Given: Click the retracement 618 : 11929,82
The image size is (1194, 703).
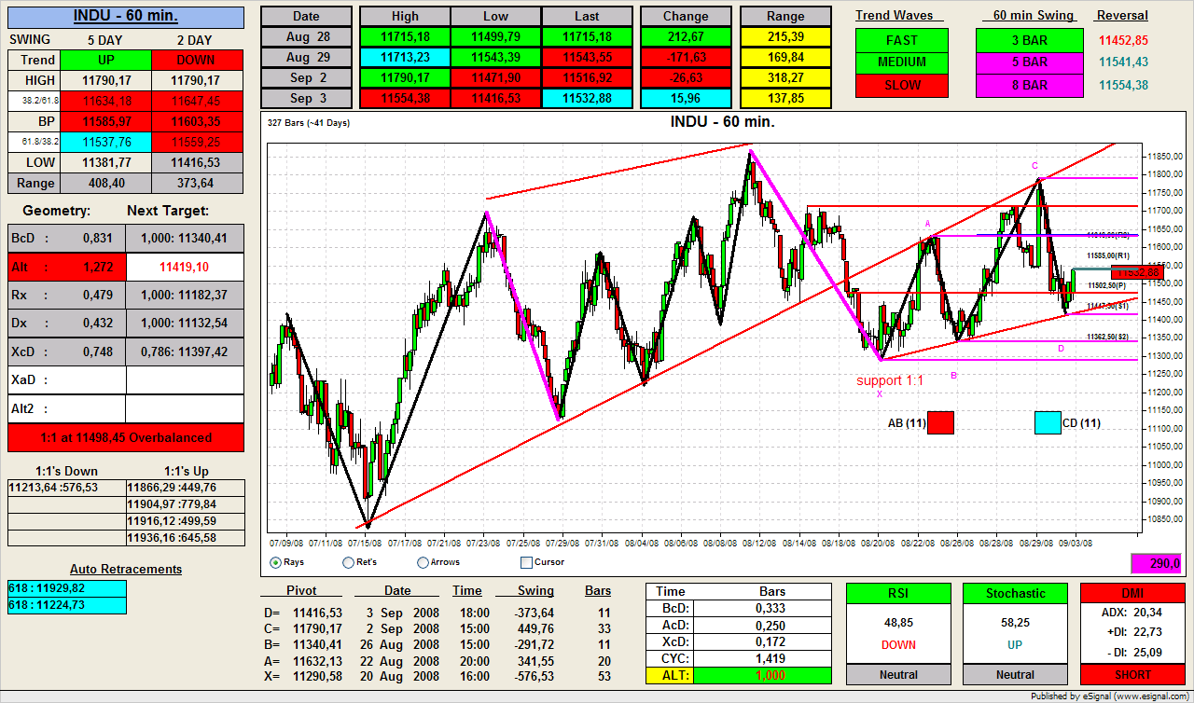Looking at the screenshot, I should point(66,588).
